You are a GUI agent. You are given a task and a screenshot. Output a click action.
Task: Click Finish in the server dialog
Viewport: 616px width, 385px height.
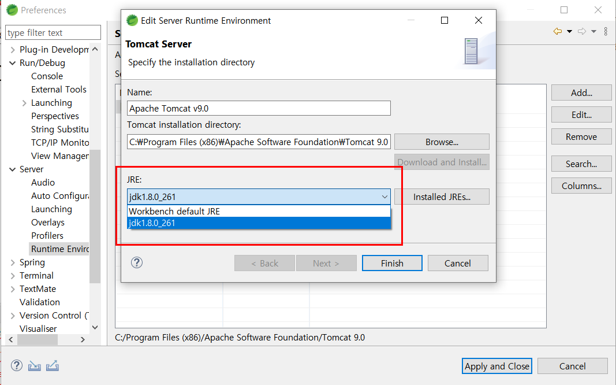tap(392, 263)
